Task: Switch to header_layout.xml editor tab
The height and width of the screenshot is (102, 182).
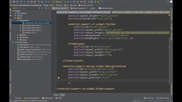Action: pos(79,8)
